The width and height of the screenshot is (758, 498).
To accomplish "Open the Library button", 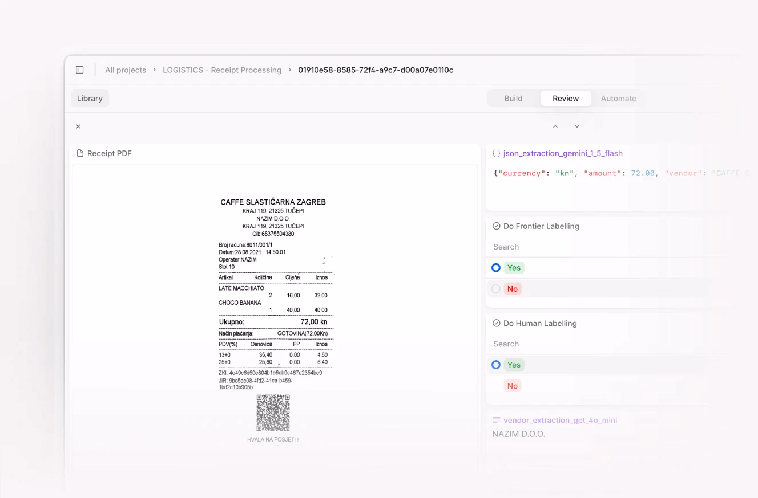I will (90, 99).
